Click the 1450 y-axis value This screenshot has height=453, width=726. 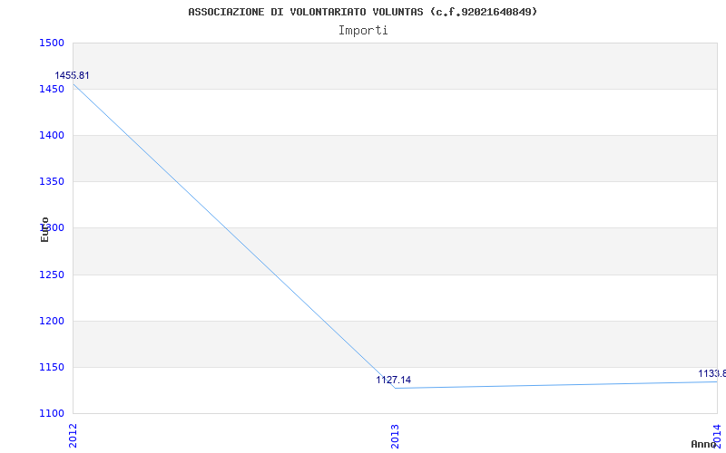52,89
